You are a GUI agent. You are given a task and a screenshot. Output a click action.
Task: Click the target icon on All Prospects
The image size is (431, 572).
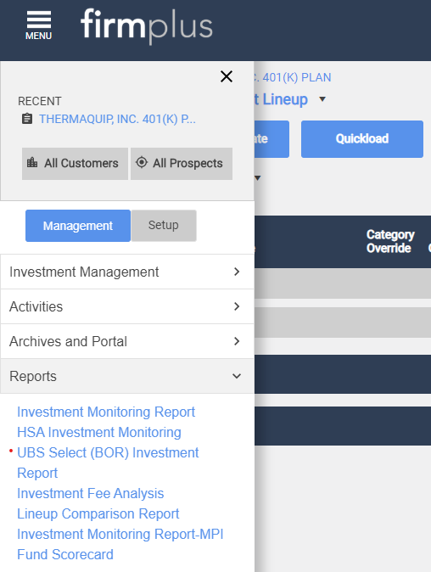coord(142,162)
